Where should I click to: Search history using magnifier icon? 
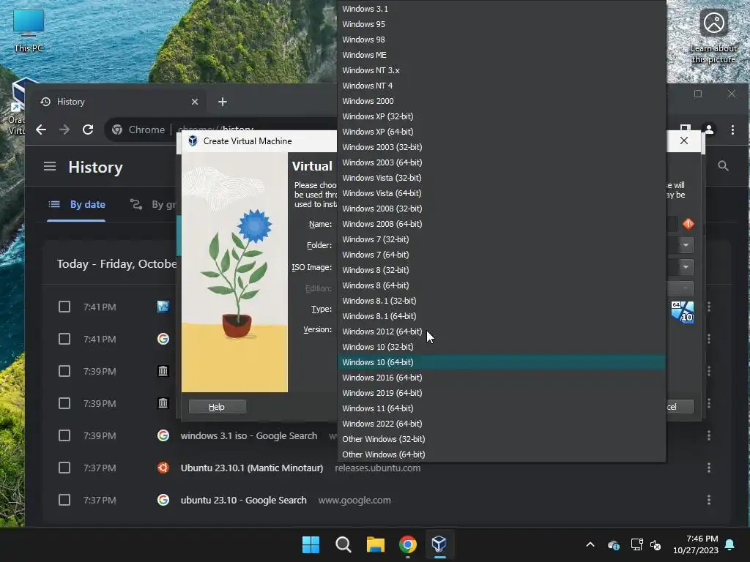pyautogui.click(x=723, y=166)
